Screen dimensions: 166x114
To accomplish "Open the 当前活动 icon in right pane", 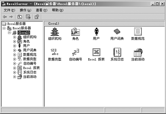I will click(x=138, y=52).
